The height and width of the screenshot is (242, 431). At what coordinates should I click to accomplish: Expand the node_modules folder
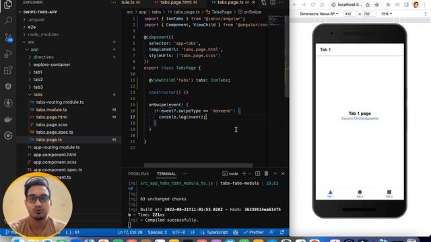click(x=43, y=34)
